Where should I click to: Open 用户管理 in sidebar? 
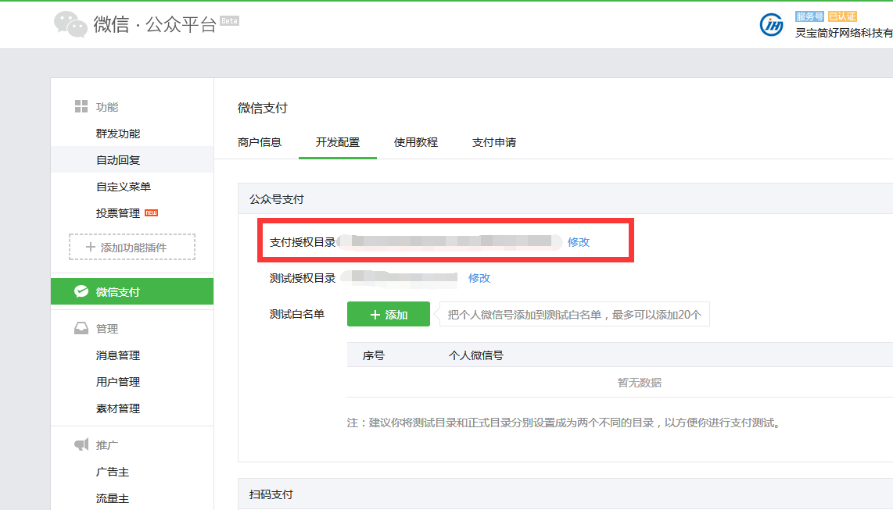click(118, 382)
